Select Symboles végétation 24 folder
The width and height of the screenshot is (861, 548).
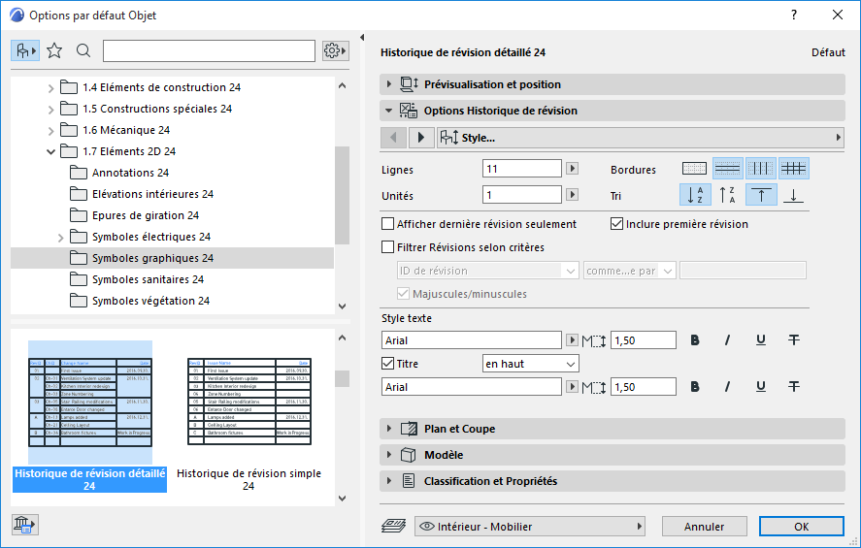[x=151, y=301]
